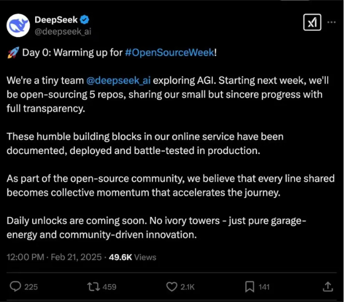Like the post with the heart icon
This screenshot has height=302, width=345.
[172, 286]
